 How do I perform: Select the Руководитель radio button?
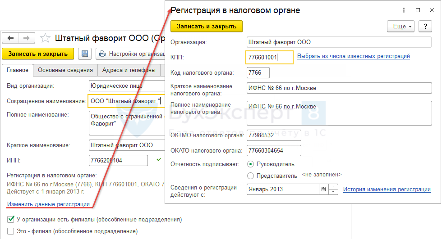(251, 164)
